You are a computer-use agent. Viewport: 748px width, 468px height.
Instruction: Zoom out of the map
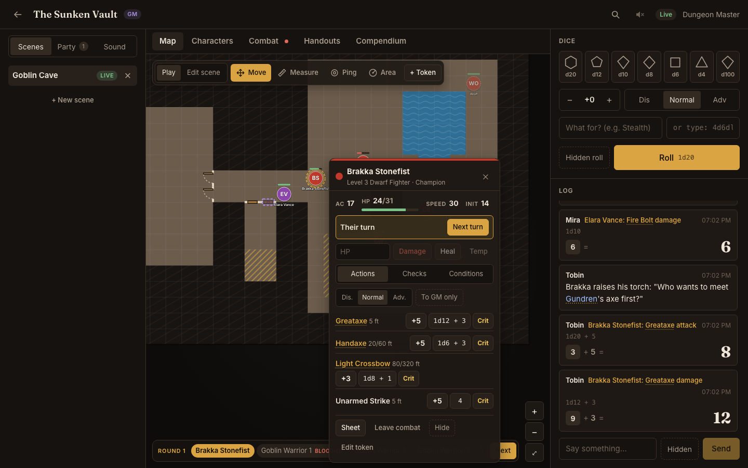(535, 432)
